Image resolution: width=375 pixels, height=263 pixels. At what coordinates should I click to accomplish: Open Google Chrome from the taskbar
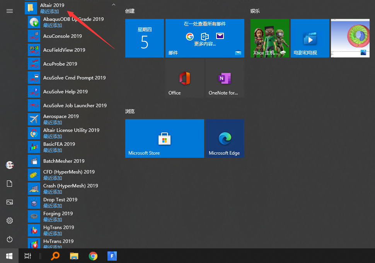[x=93, y=256]
